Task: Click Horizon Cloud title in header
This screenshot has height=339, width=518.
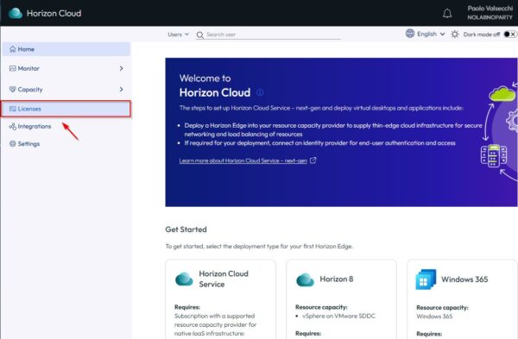Action: point(54,13)
